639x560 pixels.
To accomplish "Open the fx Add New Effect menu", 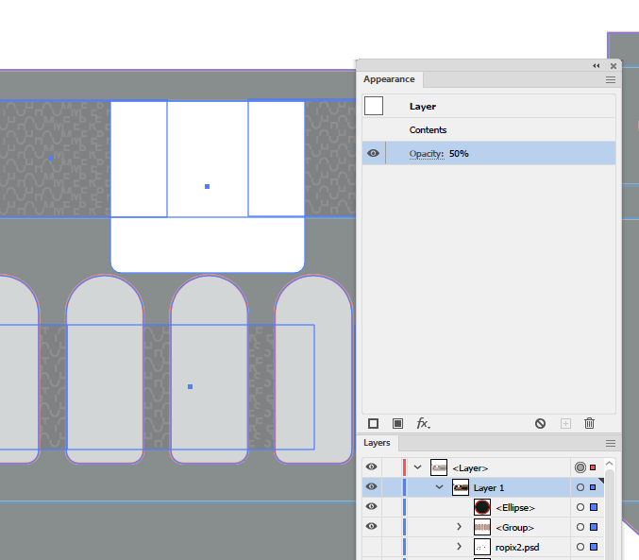I will coord(423,423).
